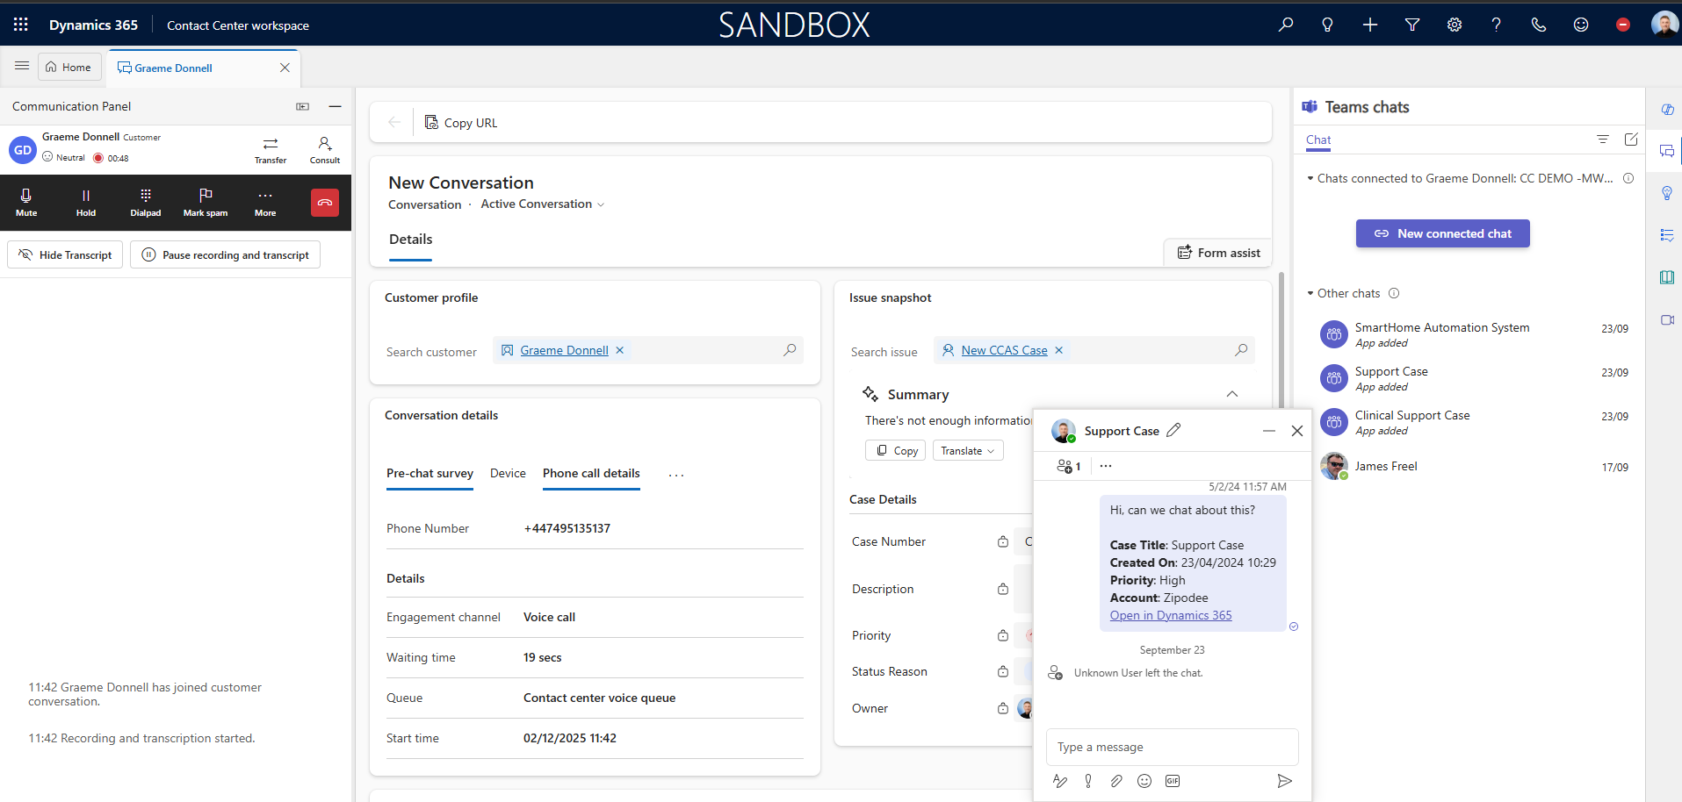Open the help question mark icon
The height and width of the screenshot is (802, 1682).
point(1497,25)
